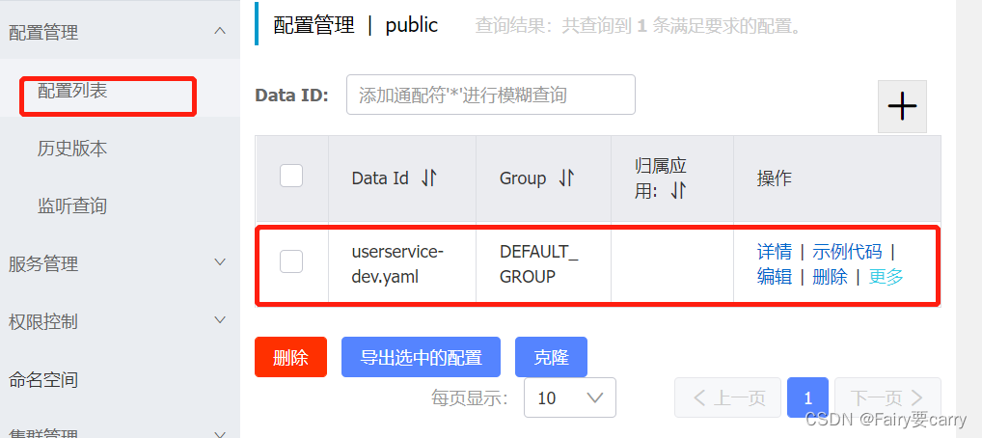982x438 pixels.
Task: Sort by Group column arrows
Action: [566, 178]
